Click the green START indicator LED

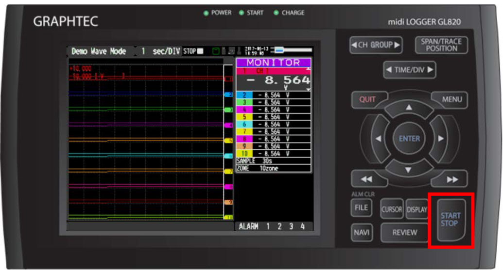(x=242, y=13)
